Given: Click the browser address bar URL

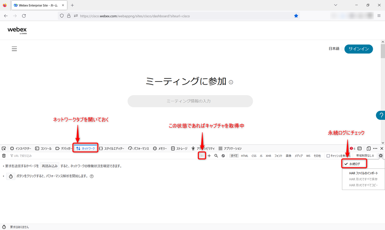Looking at the screenshot, I should coord(135,16).
